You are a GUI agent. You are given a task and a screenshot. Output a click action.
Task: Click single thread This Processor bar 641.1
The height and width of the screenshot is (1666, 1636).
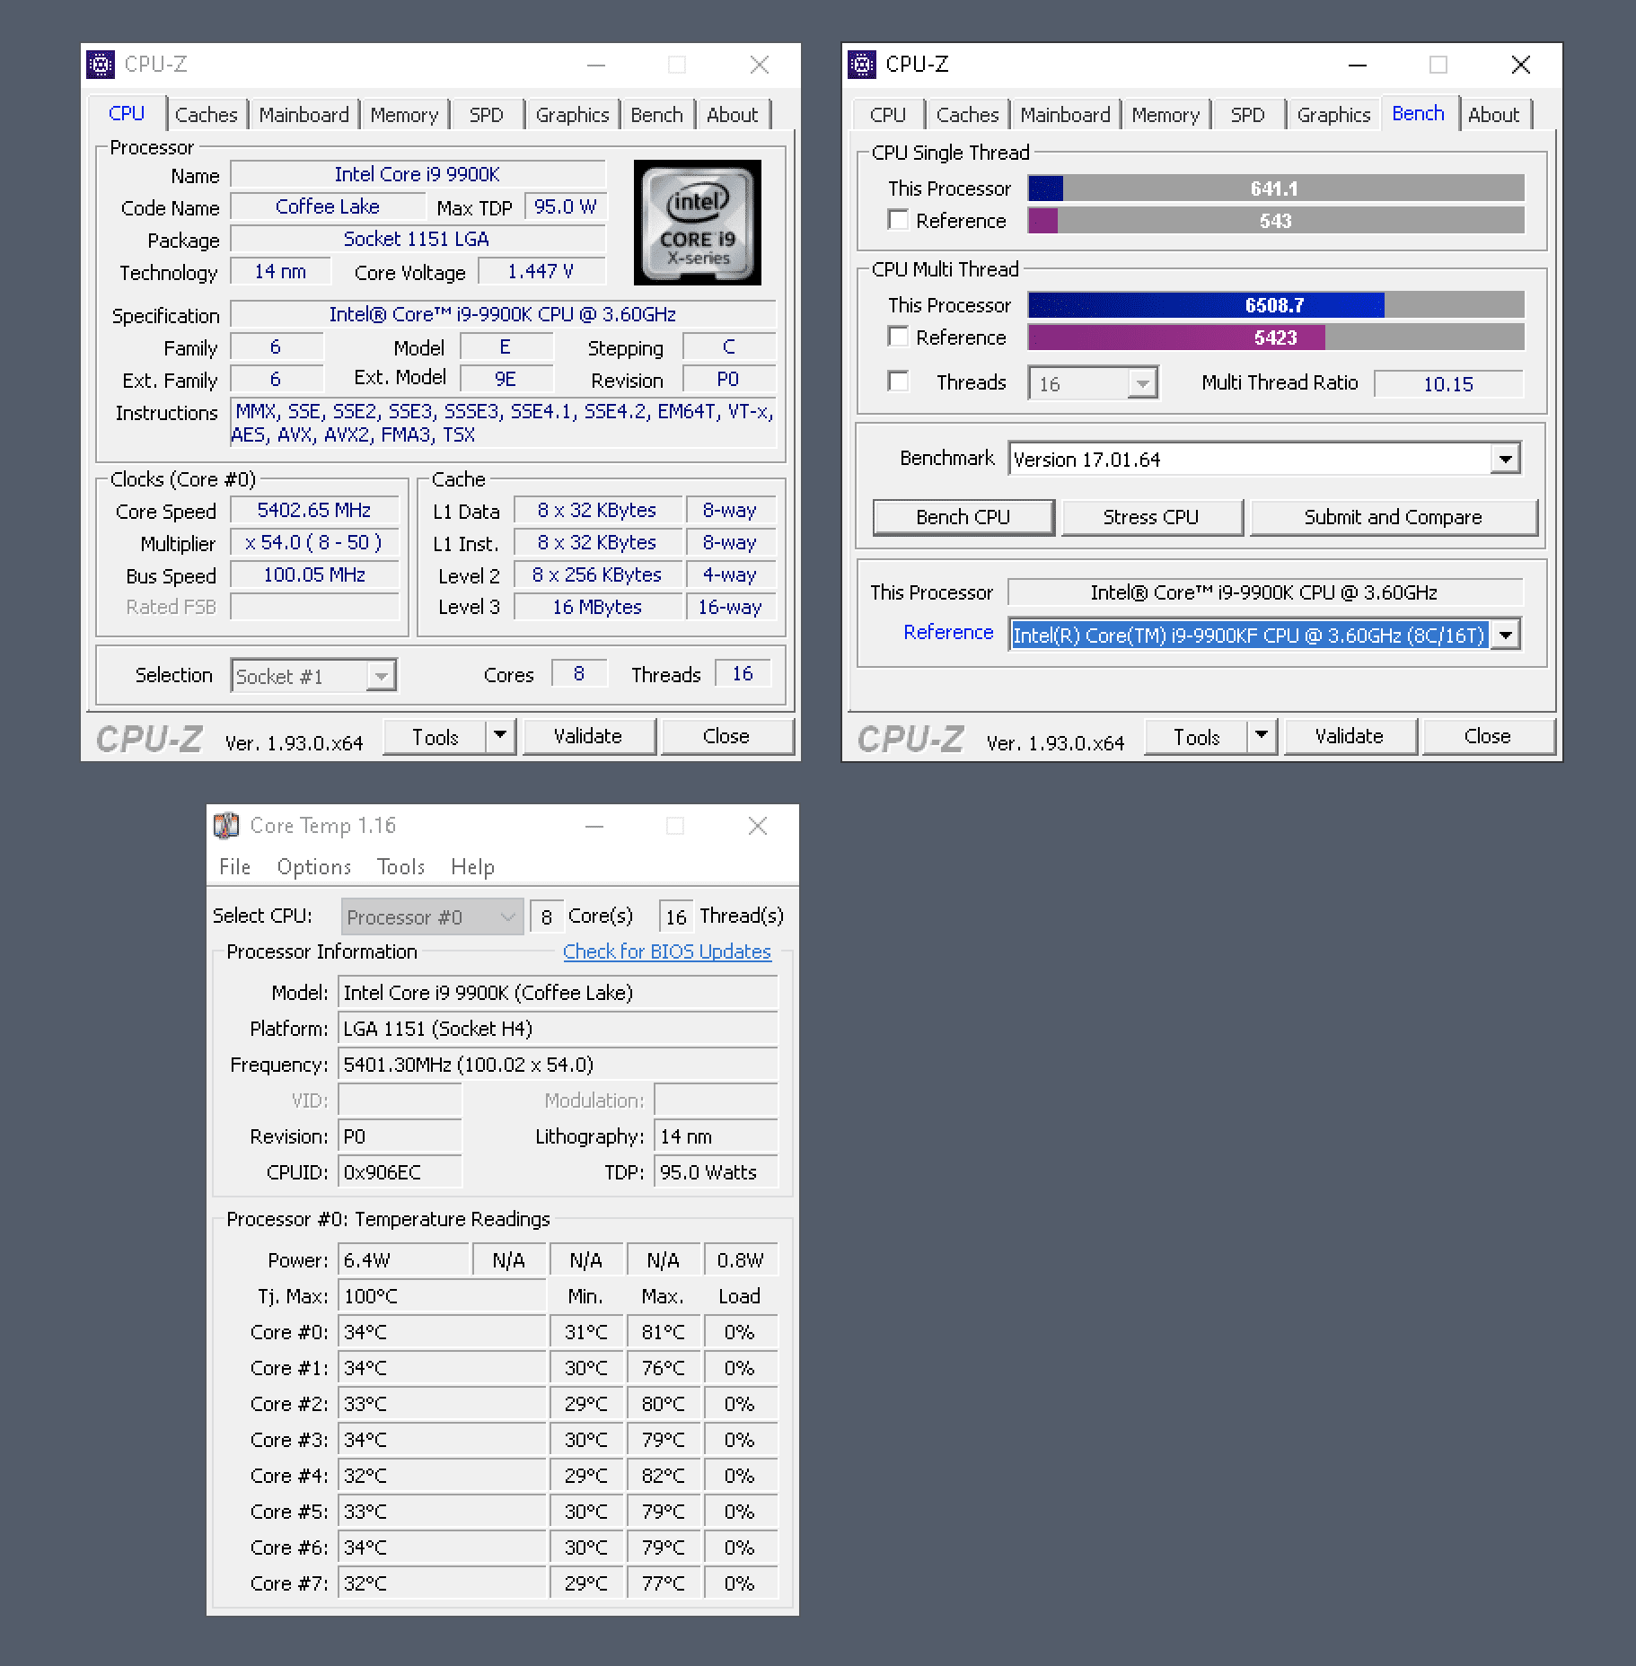click(x=1276, y=188)
